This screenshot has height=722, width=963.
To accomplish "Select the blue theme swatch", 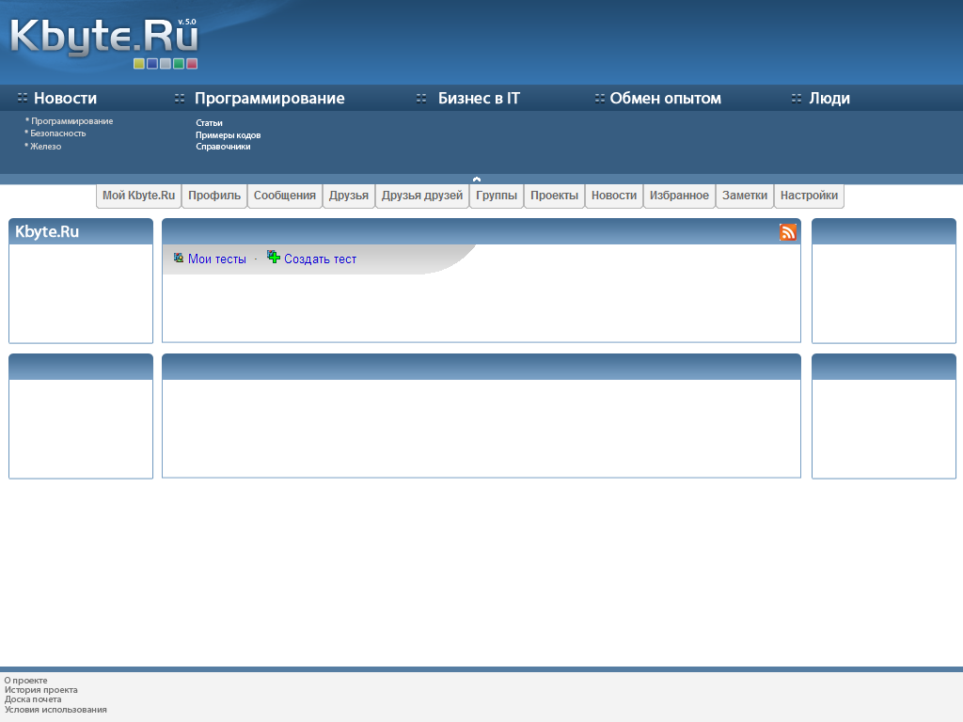I will (x=152, y=64).
